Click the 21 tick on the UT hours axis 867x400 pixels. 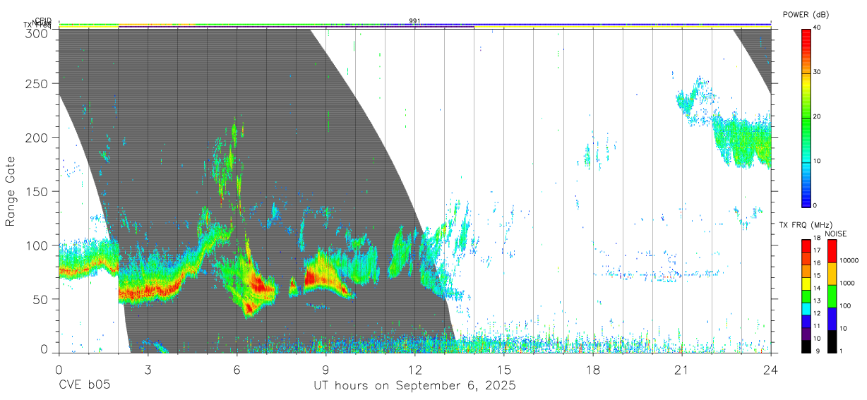(x=682, y=370)
